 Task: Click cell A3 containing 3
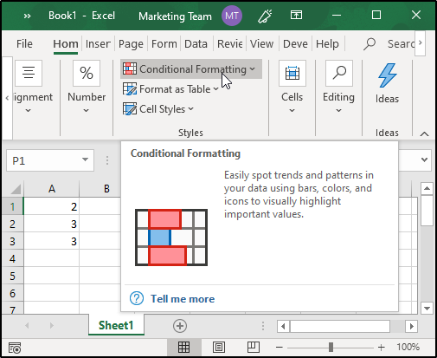click(x=51, y=241)
